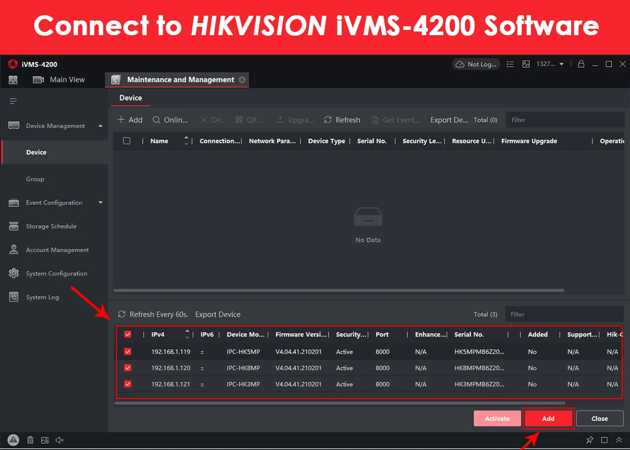Click the pin icon in status bar
Screen dimensions: 630x450
[x=590, y=440]
